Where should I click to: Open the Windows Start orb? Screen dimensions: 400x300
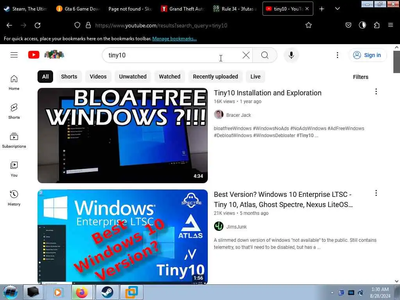(x=10, y=292)
